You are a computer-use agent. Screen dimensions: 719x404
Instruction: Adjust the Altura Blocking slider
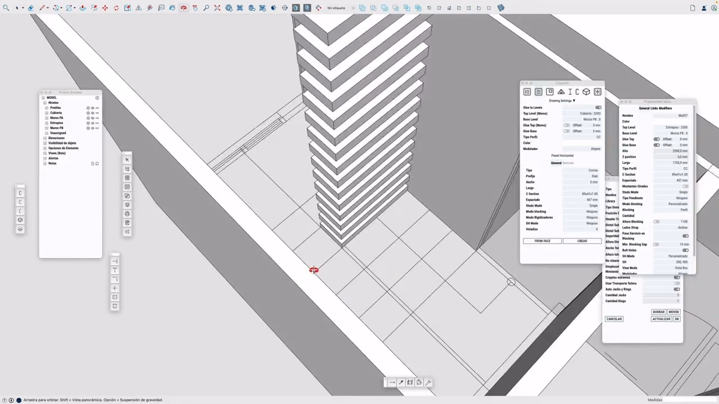pyautogui.click(x=656, y=222)
